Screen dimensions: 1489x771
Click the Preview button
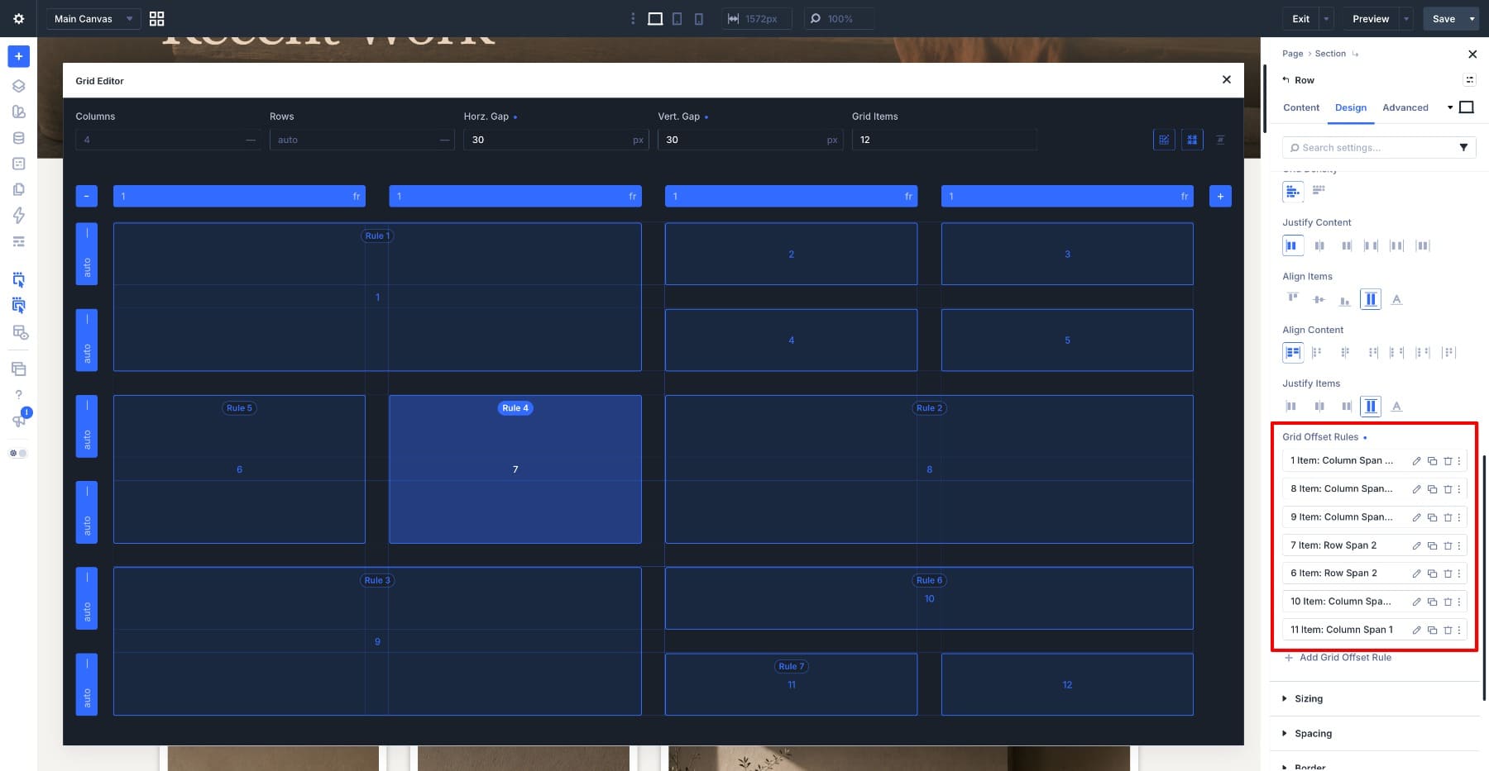coord(1371,18)
